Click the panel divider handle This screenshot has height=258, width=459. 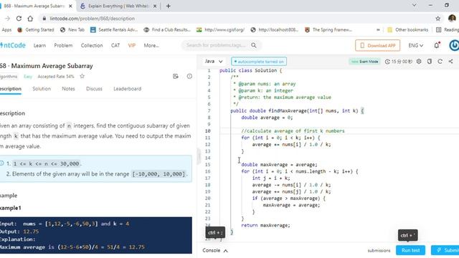point(199,156)
